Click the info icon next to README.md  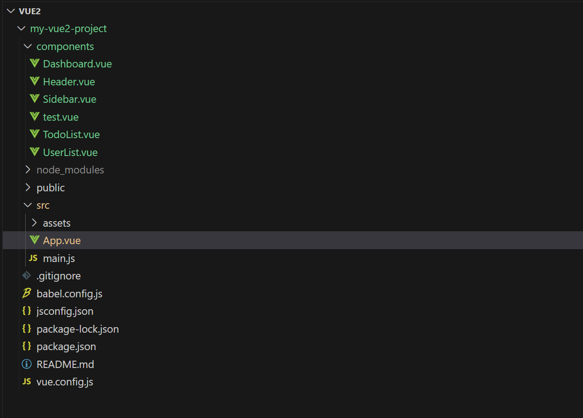(27, 364)
